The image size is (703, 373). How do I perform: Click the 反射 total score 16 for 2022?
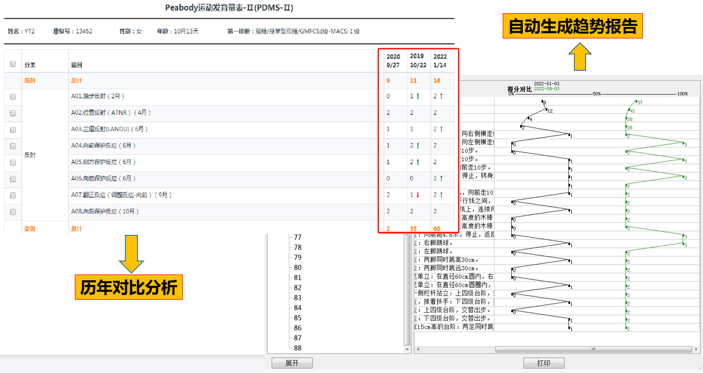[x=437, y=81]
